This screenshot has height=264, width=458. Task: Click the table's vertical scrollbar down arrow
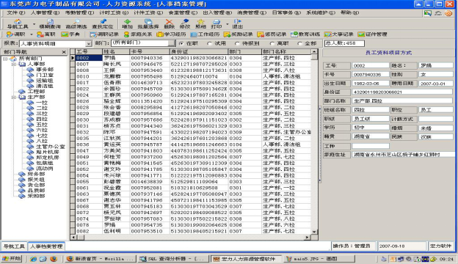tap(314, 232)
